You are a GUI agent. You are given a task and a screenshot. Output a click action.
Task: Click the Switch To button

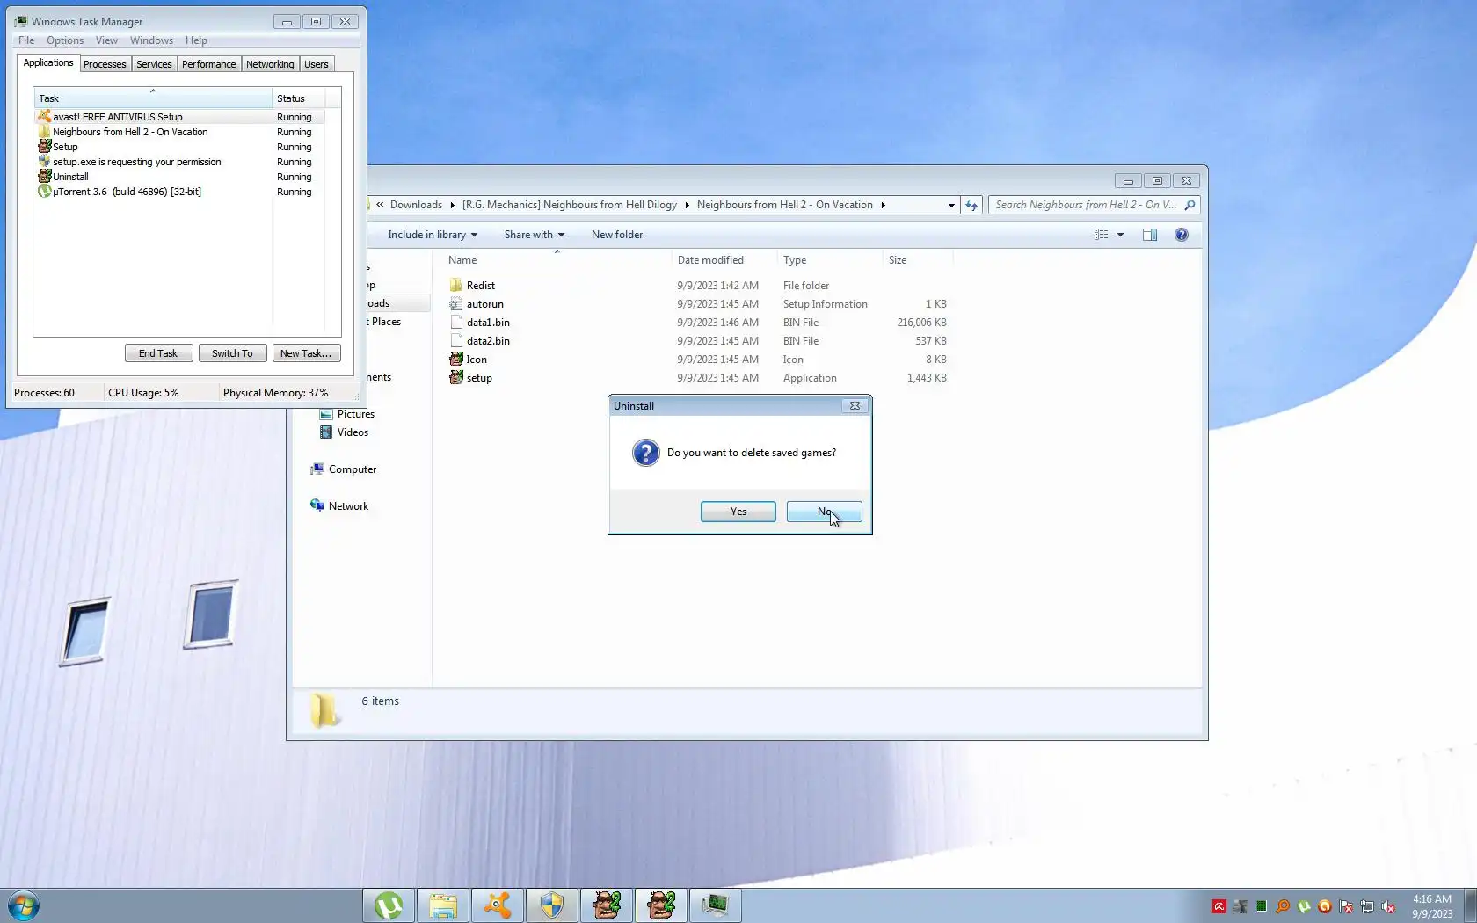coord(232,353)
